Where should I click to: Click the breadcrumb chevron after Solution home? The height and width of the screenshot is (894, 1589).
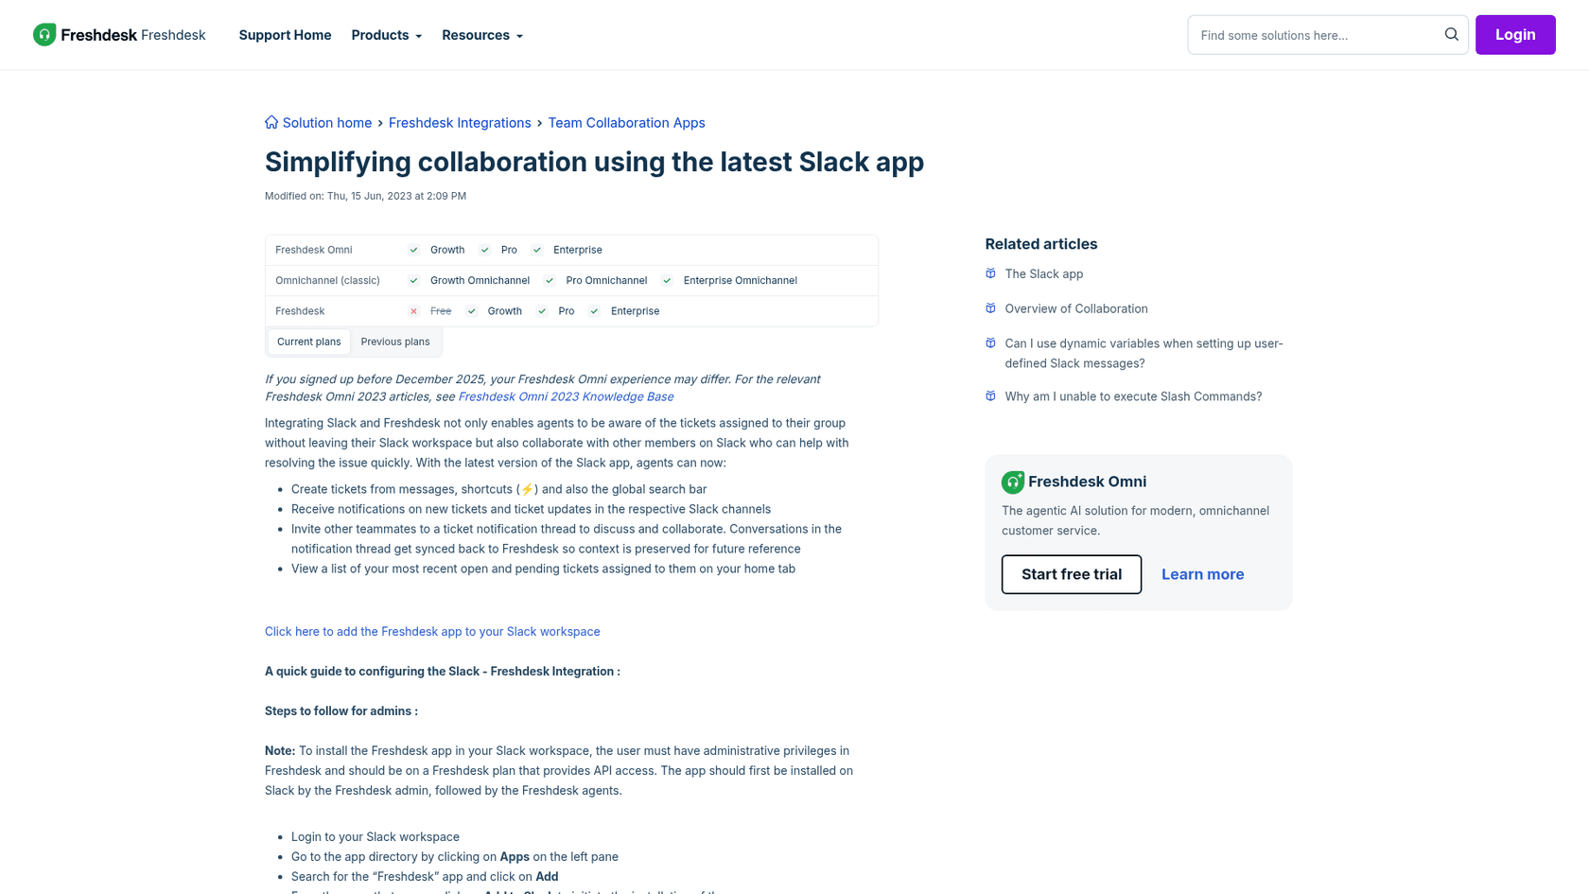[380, 124]
